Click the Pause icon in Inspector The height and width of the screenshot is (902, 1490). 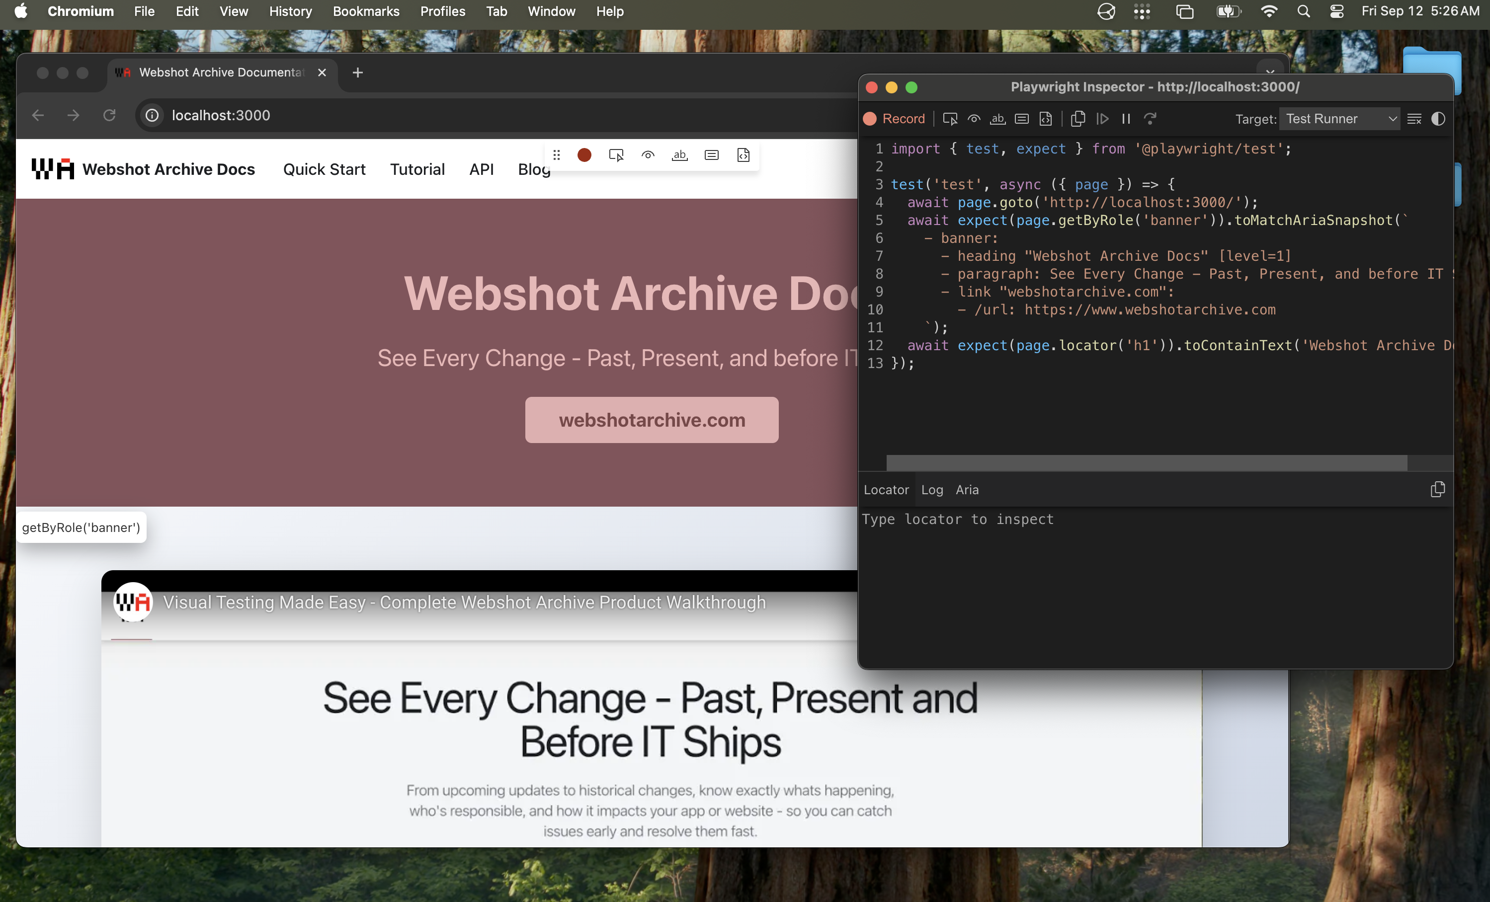pos(1126,119)
